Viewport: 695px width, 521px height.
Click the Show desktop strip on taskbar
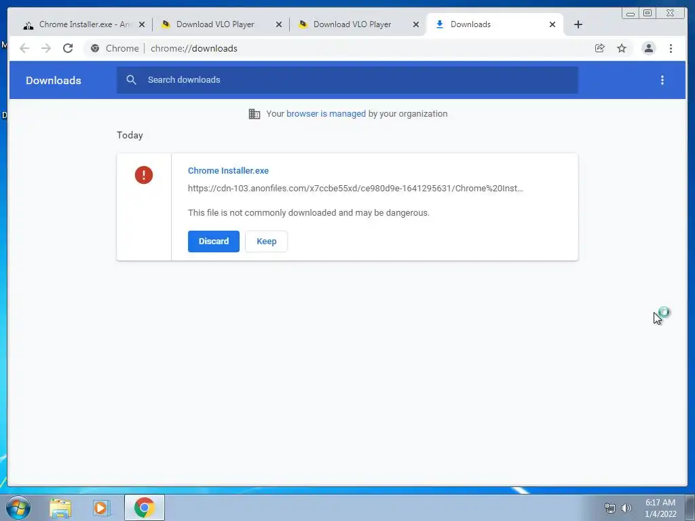tap(690, 507)
